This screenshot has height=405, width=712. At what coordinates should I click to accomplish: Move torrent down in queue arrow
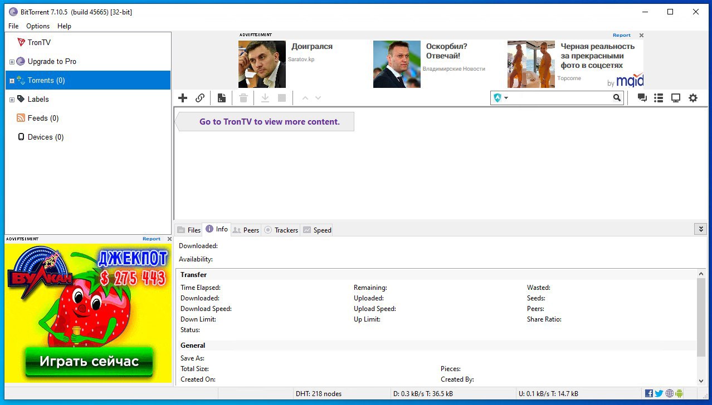coord(318,98)
